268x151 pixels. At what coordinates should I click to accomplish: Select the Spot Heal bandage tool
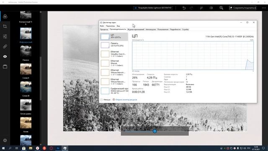click(x=5, y=47)
